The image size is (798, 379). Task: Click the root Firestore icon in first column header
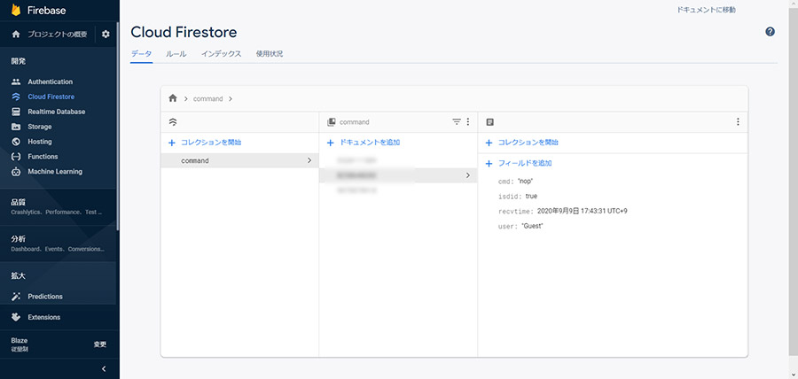coord(173,122)
